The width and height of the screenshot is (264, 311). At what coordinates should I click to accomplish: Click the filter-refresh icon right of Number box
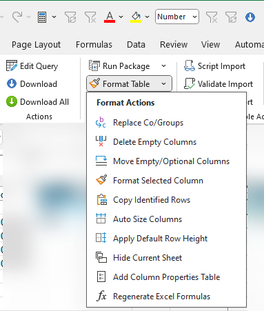(231, 17)
